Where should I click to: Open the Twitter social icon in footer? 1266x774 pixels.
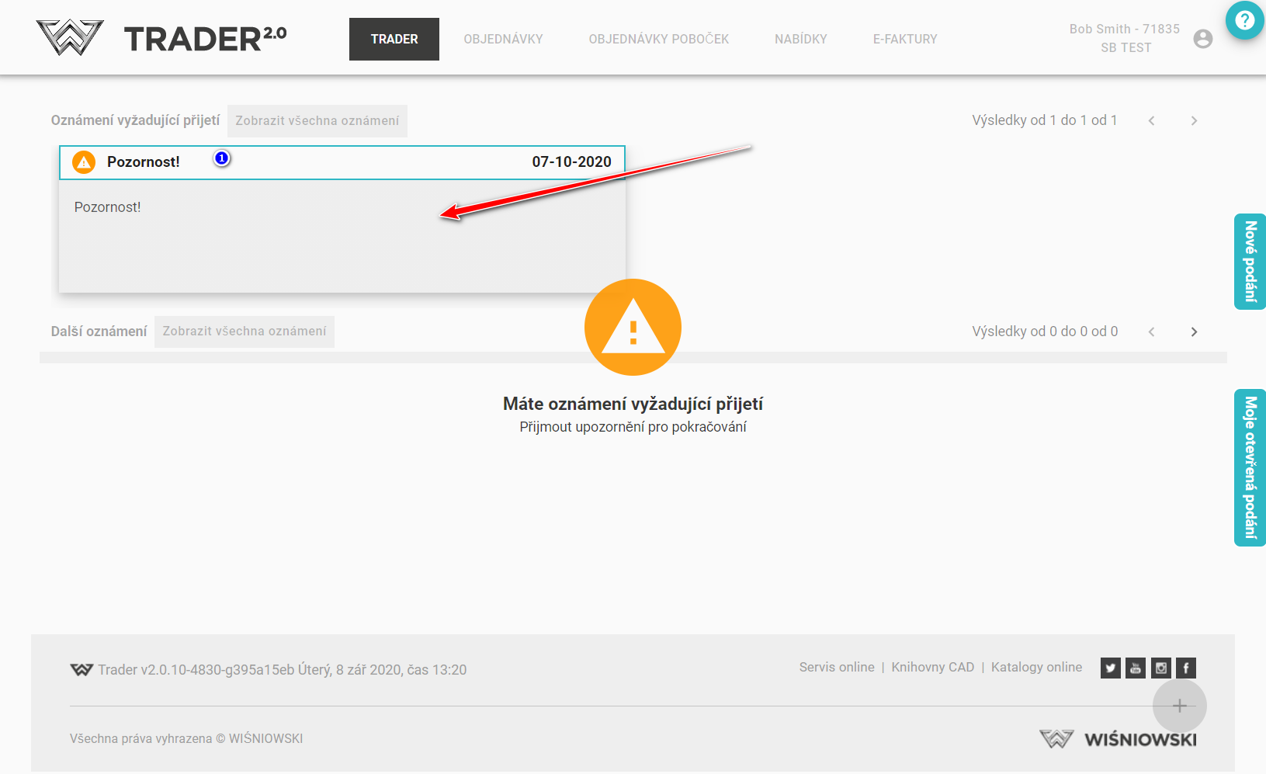[1110, 668]
